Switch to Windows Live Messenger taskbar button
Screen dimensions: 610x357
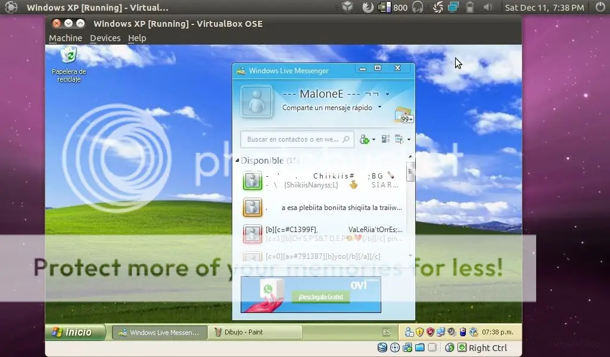pos(160,333)
